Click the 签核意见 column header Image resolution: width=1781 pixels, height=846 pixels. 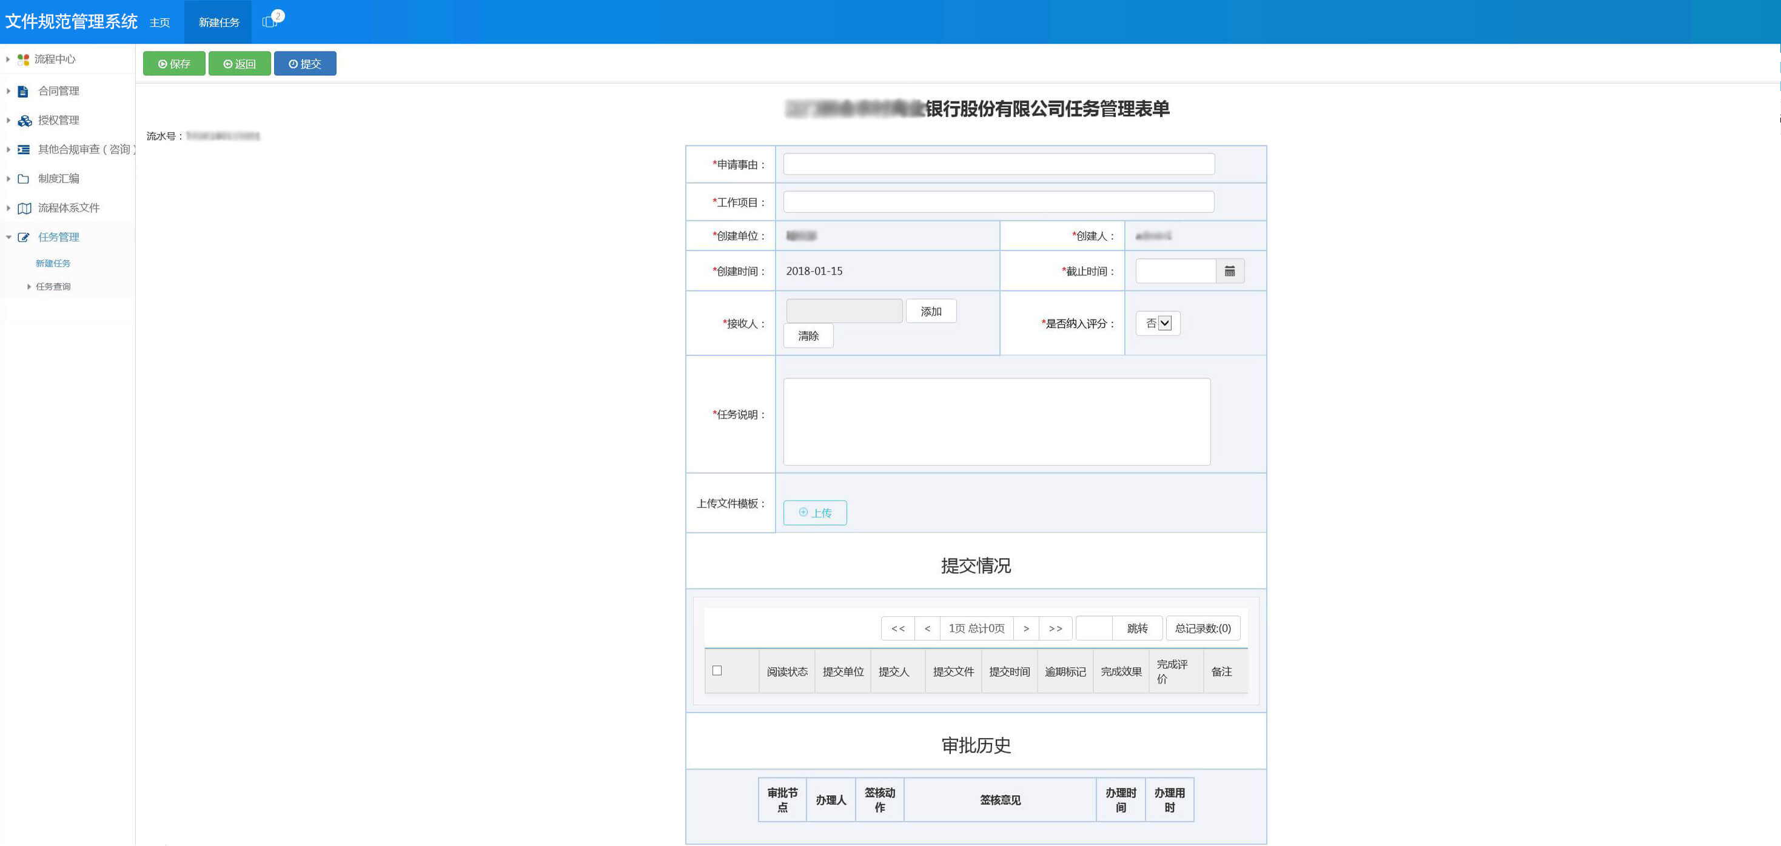[1000, 801]
